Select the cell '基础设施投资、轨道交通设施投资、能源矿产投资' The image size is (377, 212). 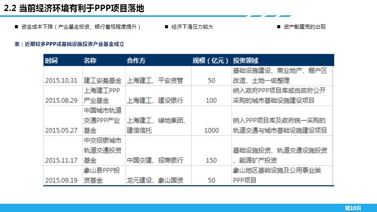(280, 155)
